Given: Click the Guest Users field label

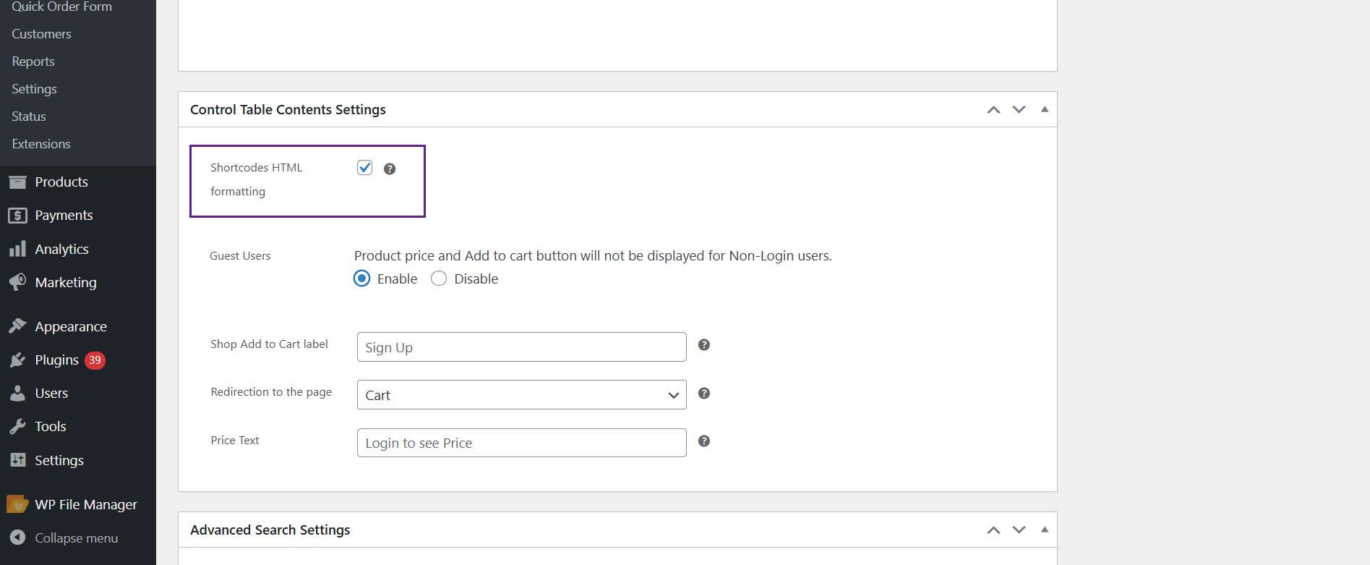Looking at the screenshot, I should click(x=240, y=256).
